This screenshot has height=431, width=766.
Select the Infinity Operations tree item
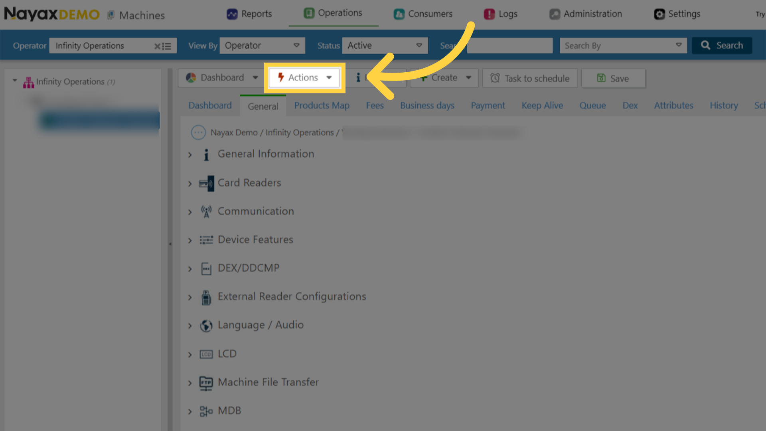click(70, 82)
